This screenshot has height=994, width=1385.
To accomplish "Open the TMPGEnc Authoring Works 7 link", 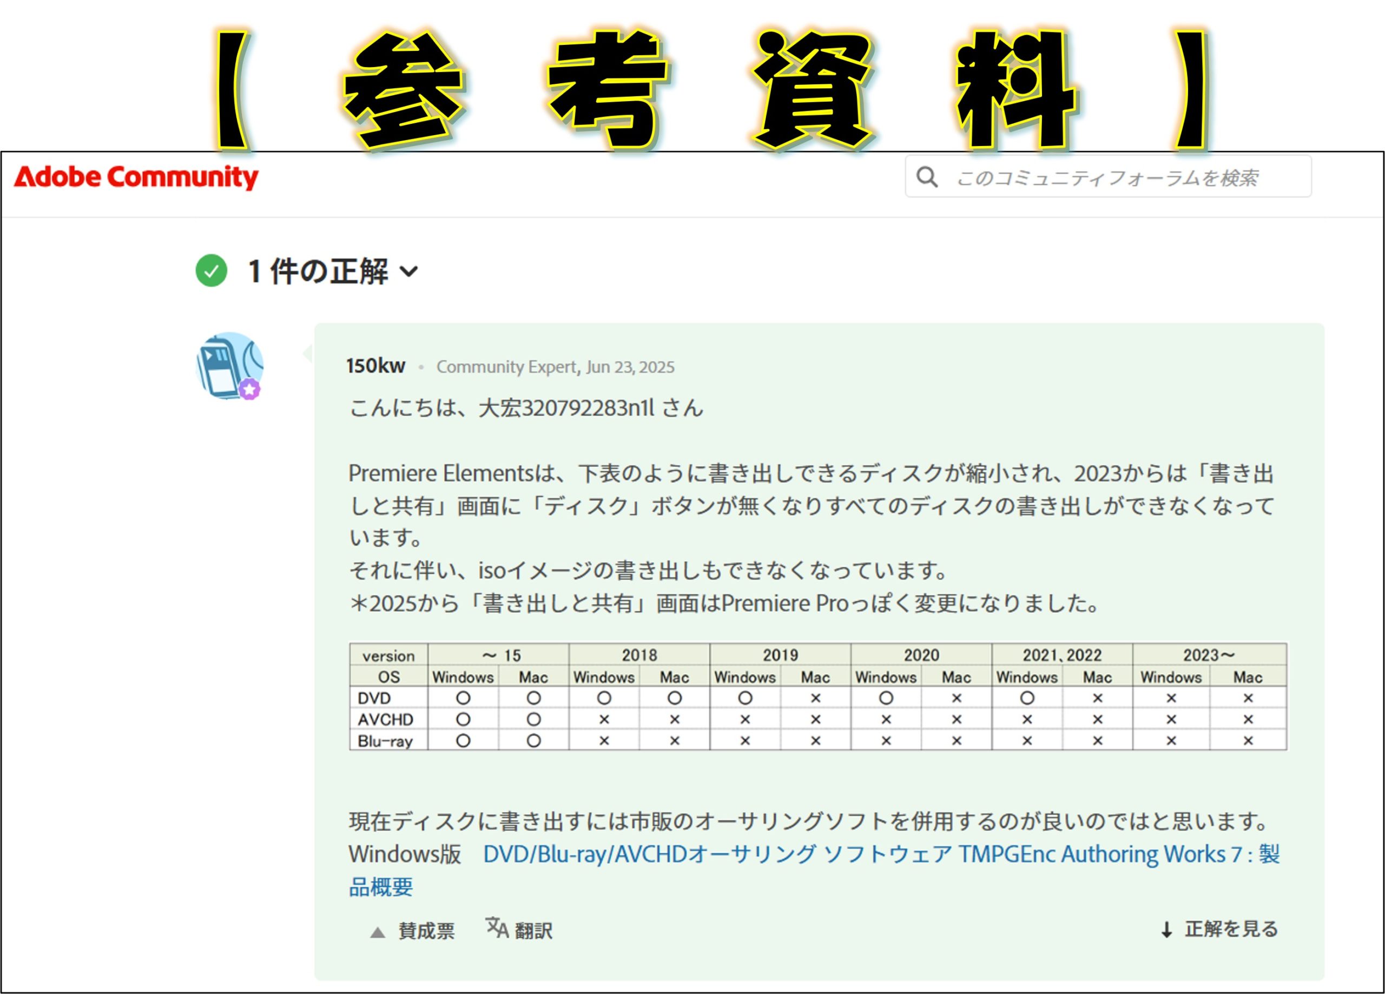I will tap(881, 854).
